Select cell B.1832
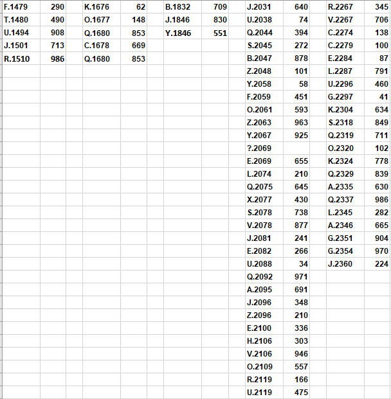This screenshot has height=399, width=391. click(183, 7)
